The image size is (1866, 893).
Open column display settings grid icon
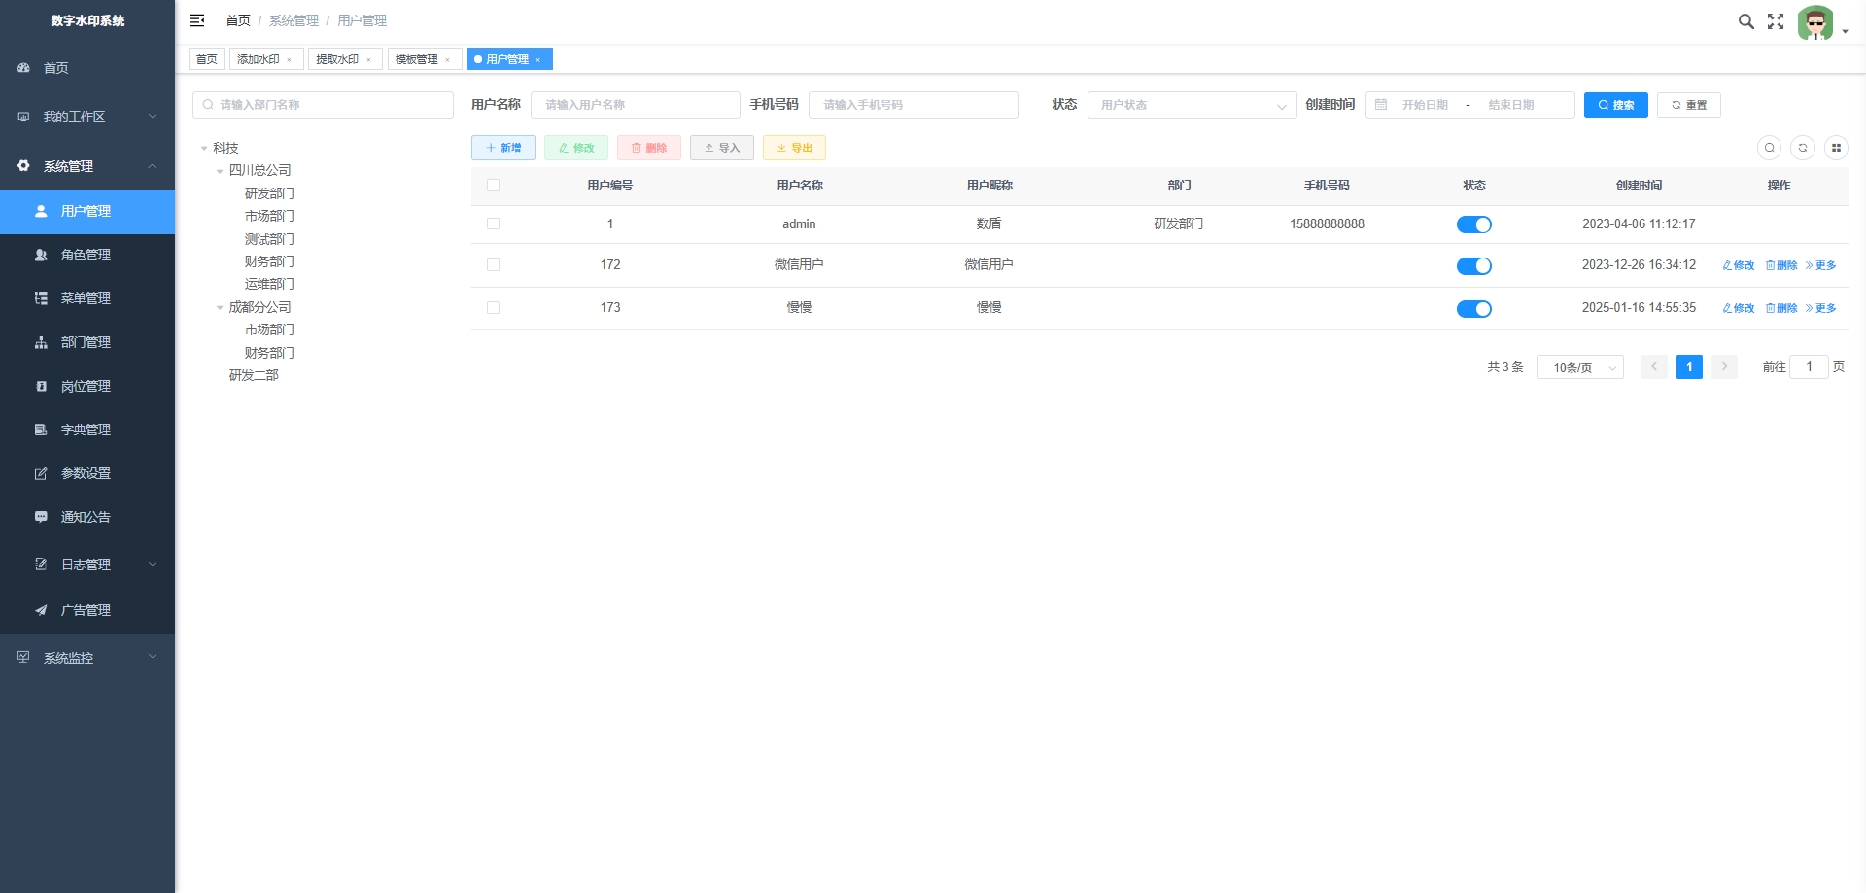pos(1836,148)
